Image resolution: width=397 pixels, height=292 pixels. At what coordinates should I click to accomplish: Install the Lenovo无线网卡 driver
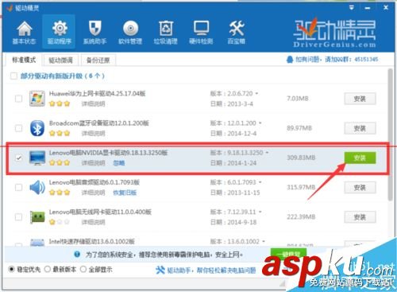360,217
